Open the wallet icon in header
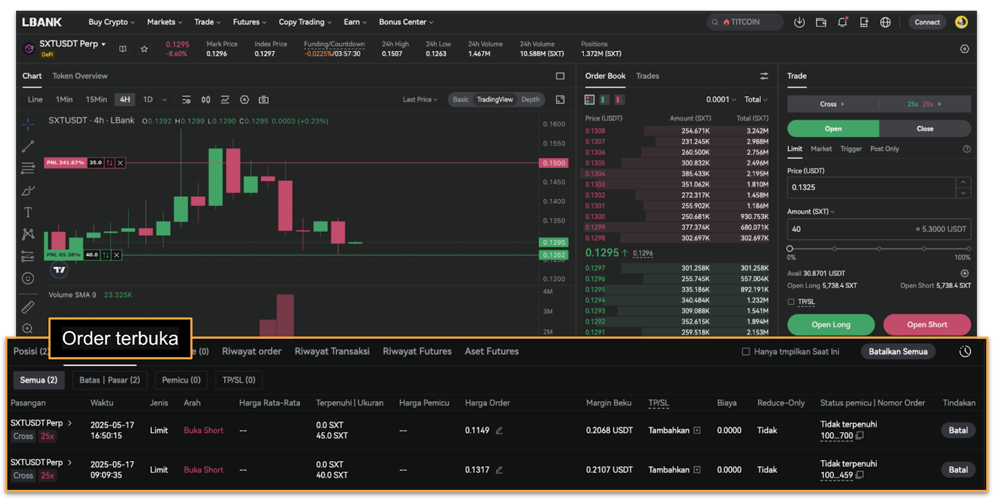 click(x=821, y=22)
